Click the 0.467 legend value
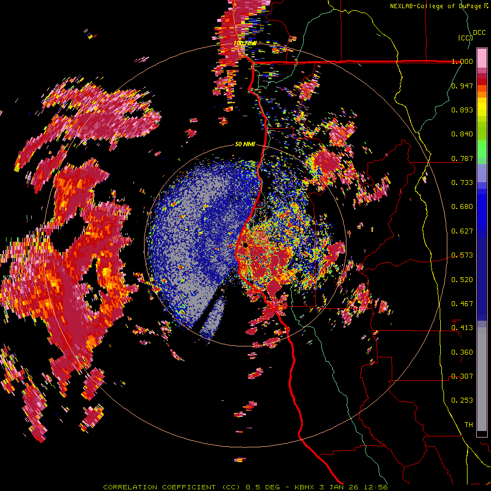 [462, 304]
